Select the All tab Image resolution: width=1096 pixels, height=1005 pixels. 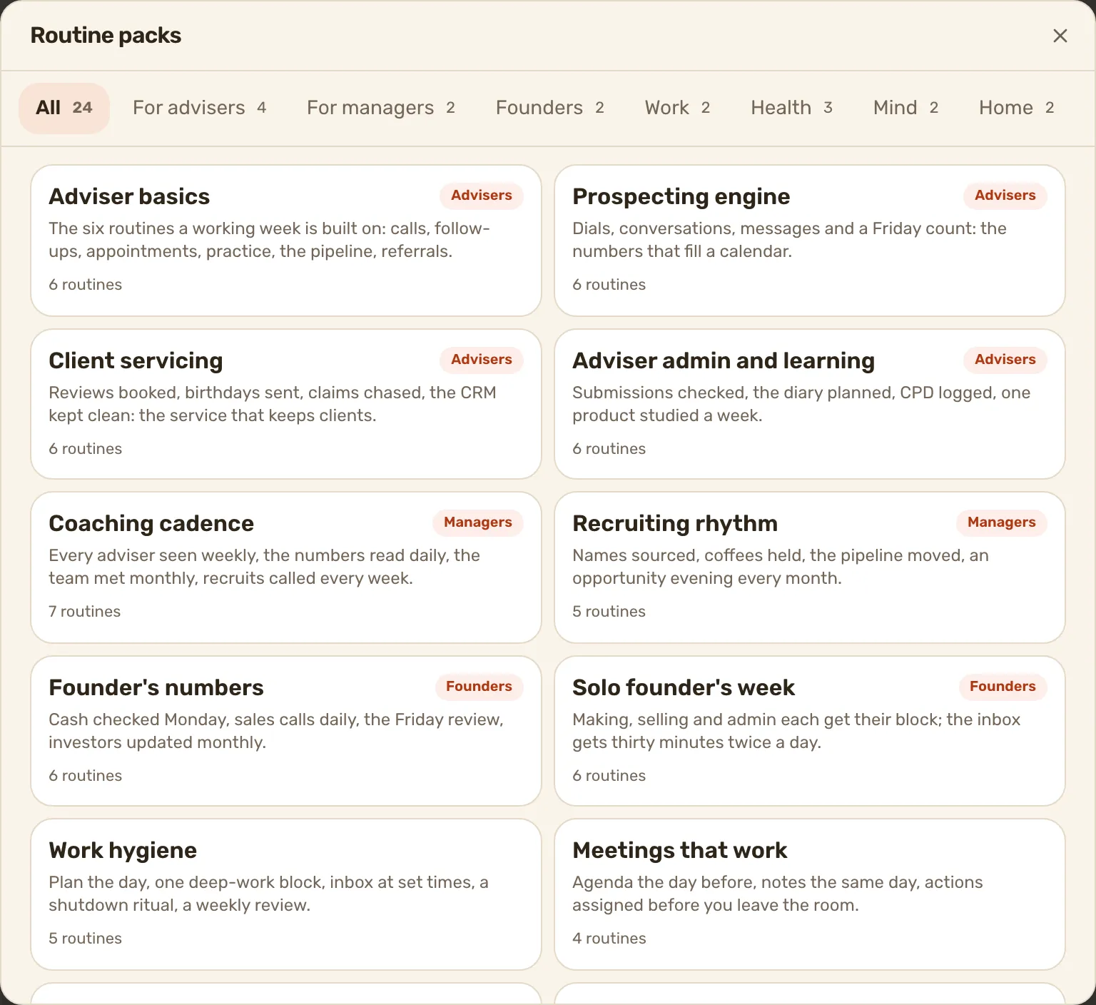(x=64, y=108)
